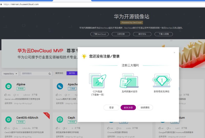Click the light bulb icon in dialog header
205x138 pixels.
point(84,56)
